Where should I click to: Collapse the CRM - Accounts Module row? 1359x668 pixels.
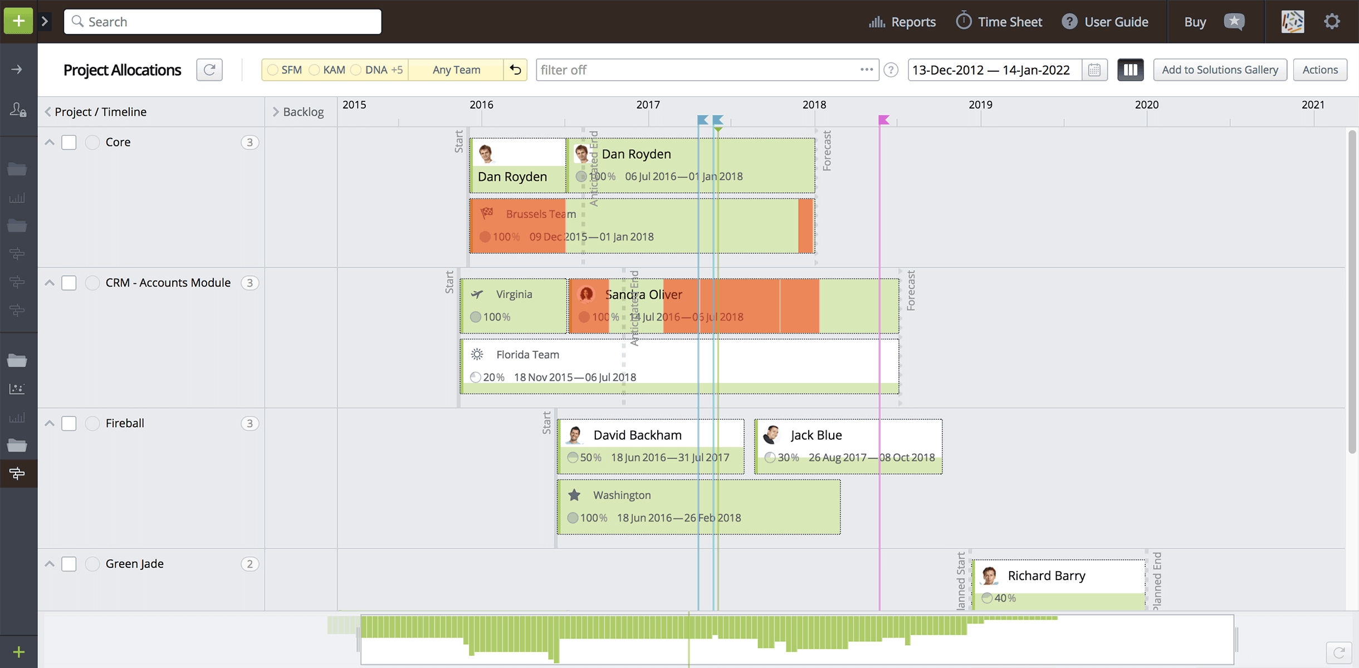click(50, 283)
